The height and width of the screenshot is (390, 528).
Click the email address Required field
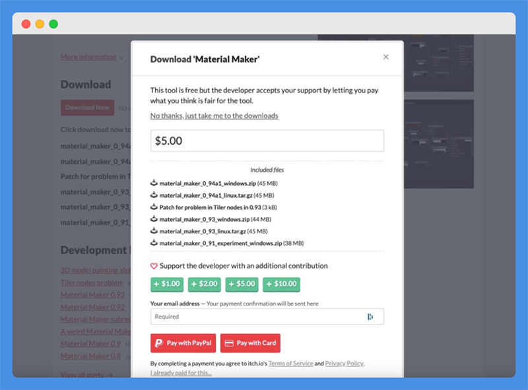click(x=267, y=317)
